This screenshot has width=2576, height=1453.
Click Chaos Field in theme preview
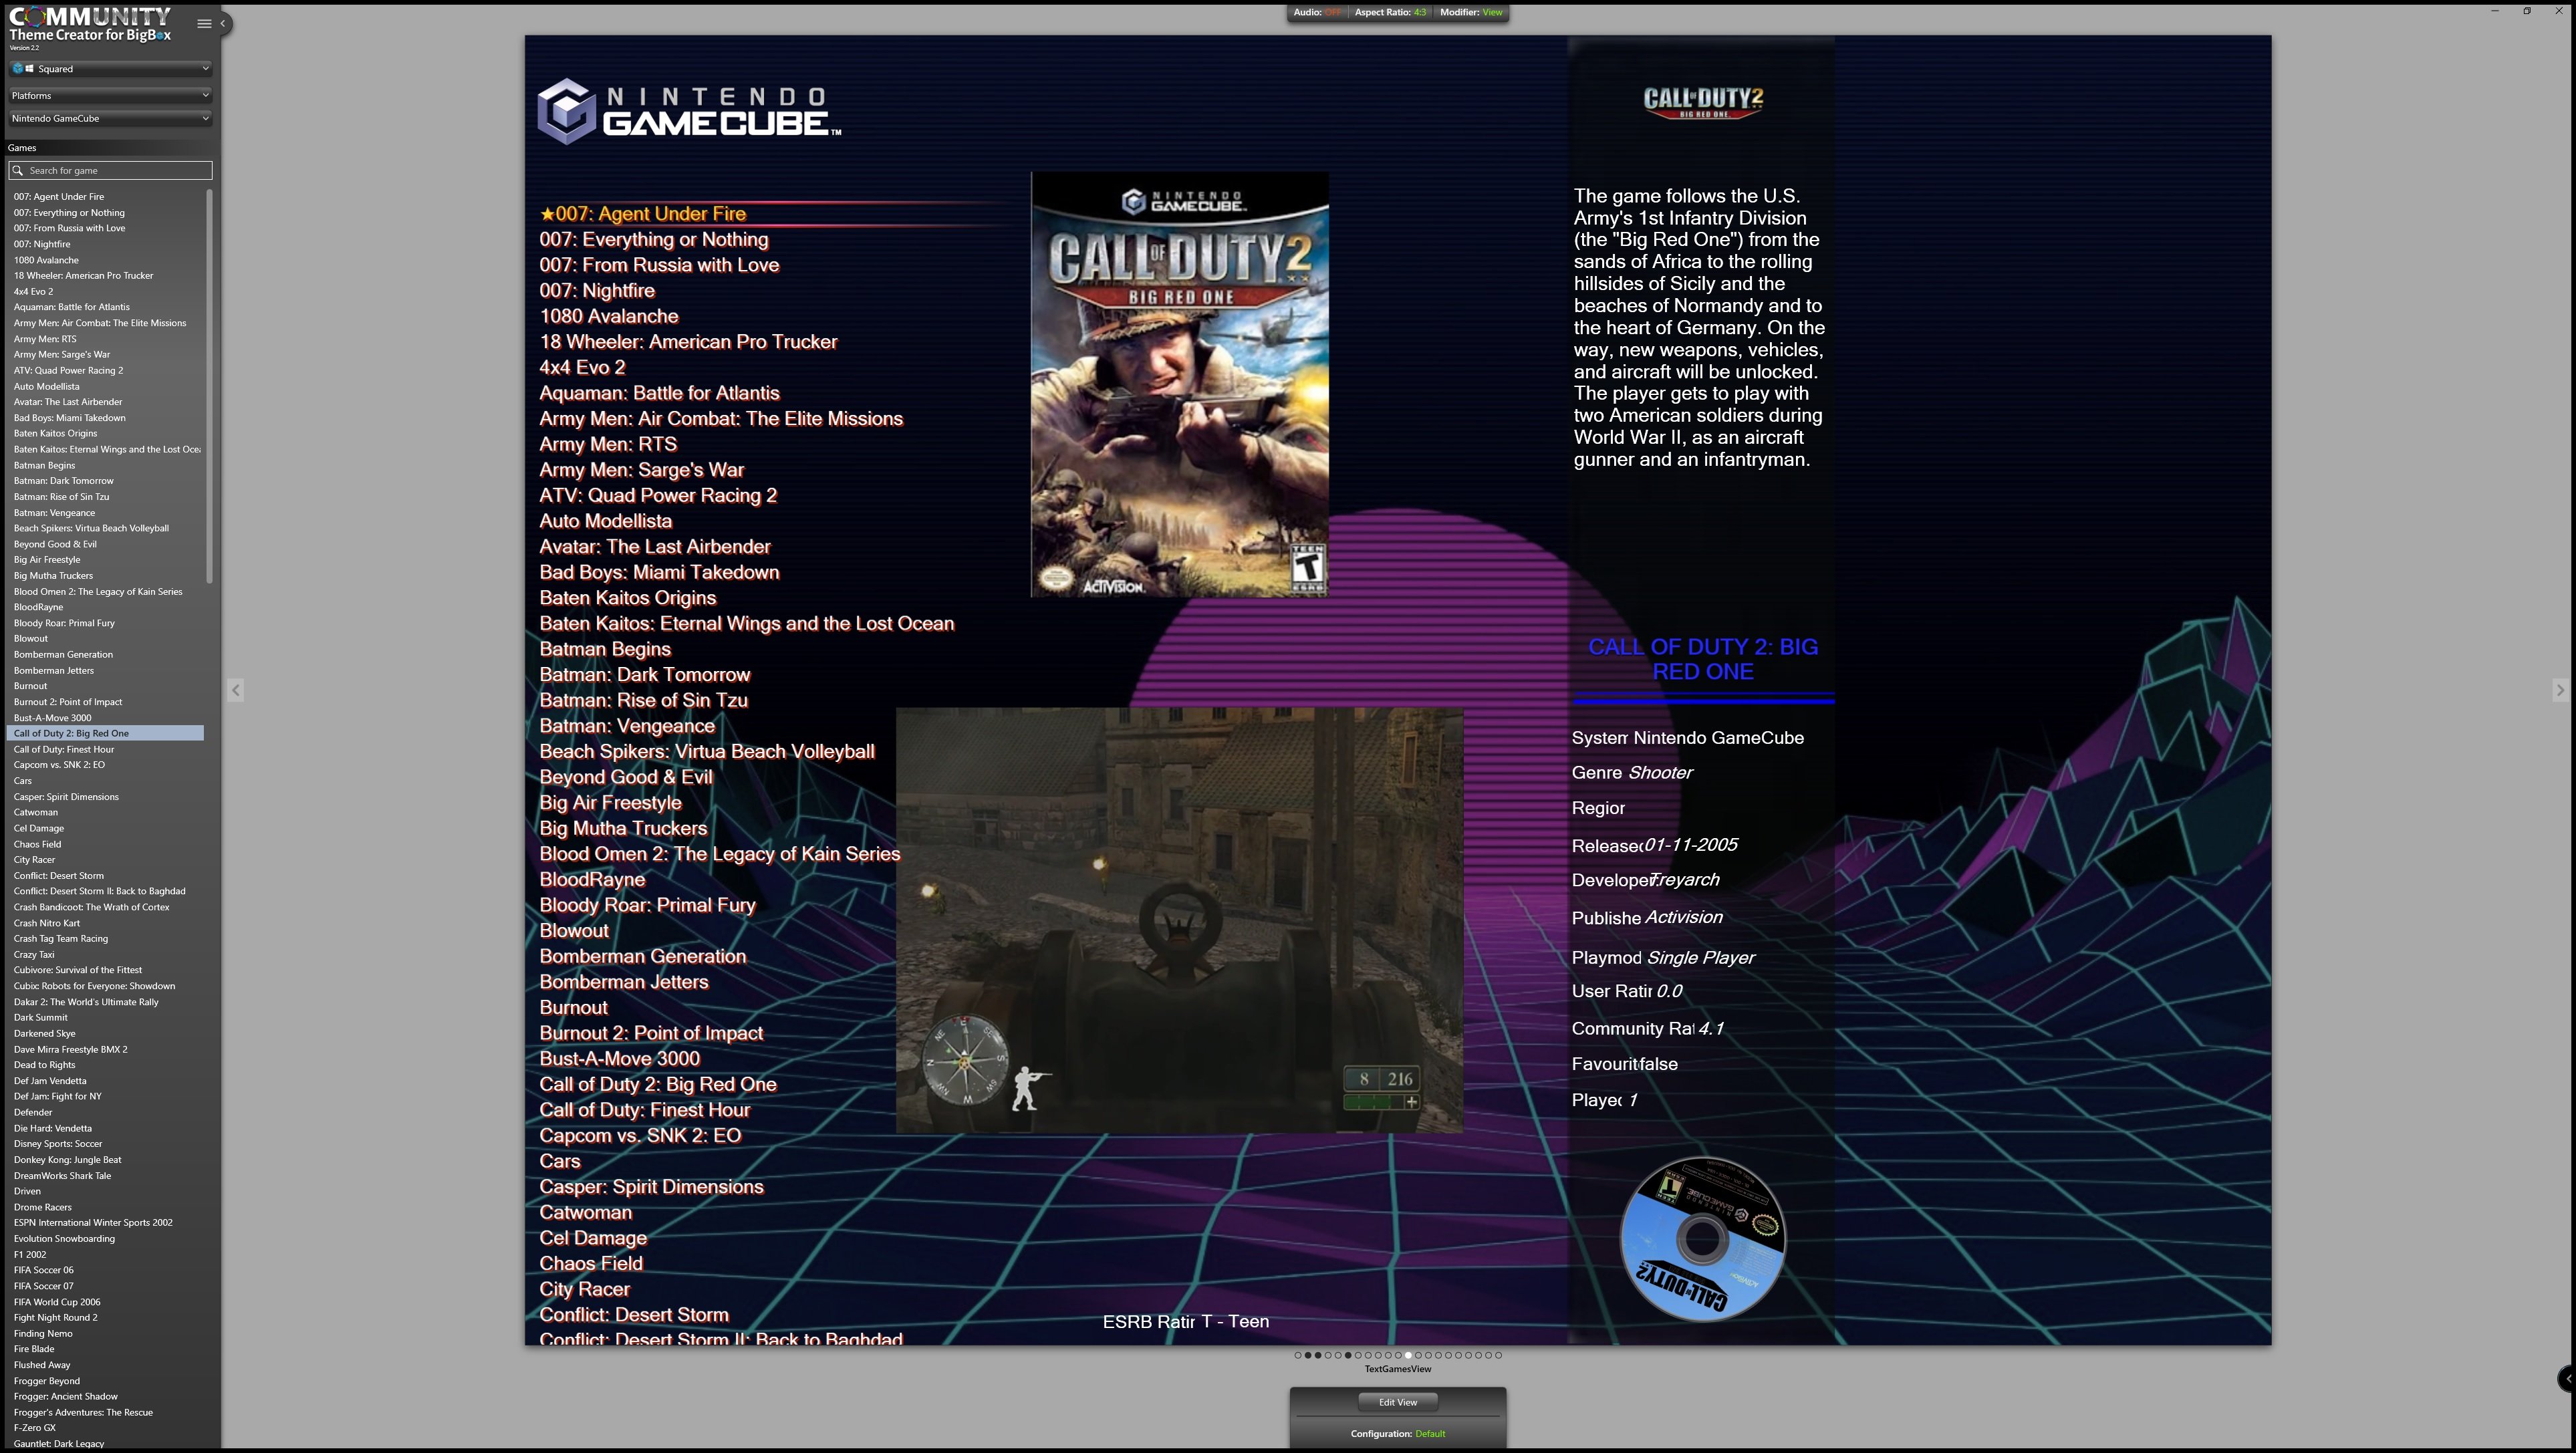[x=591, y=1264]
